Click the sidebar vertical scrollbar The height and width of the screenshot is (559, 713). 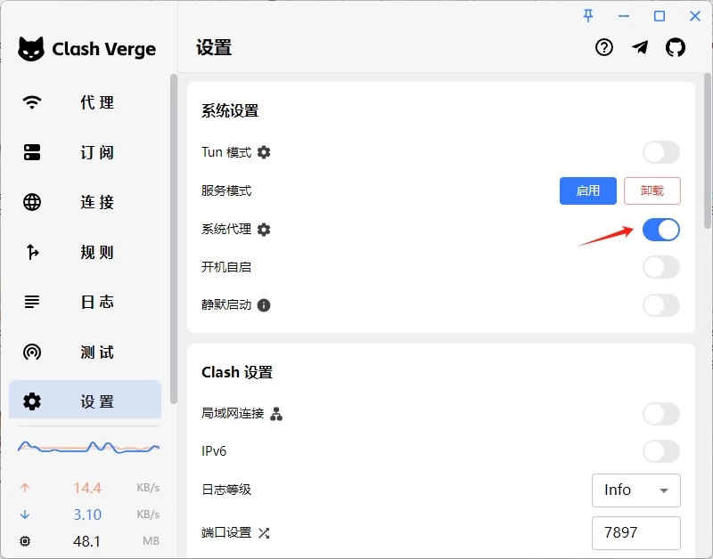[x=173, y=239]
